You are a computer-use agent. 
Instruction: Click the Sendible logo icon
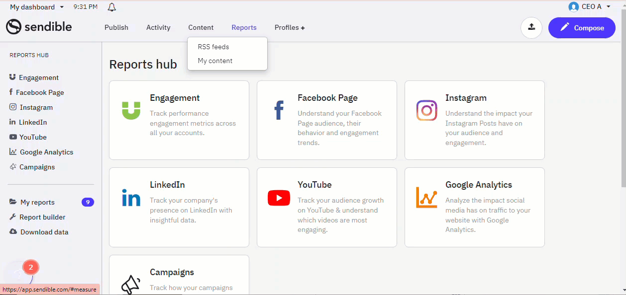(13, 27)
